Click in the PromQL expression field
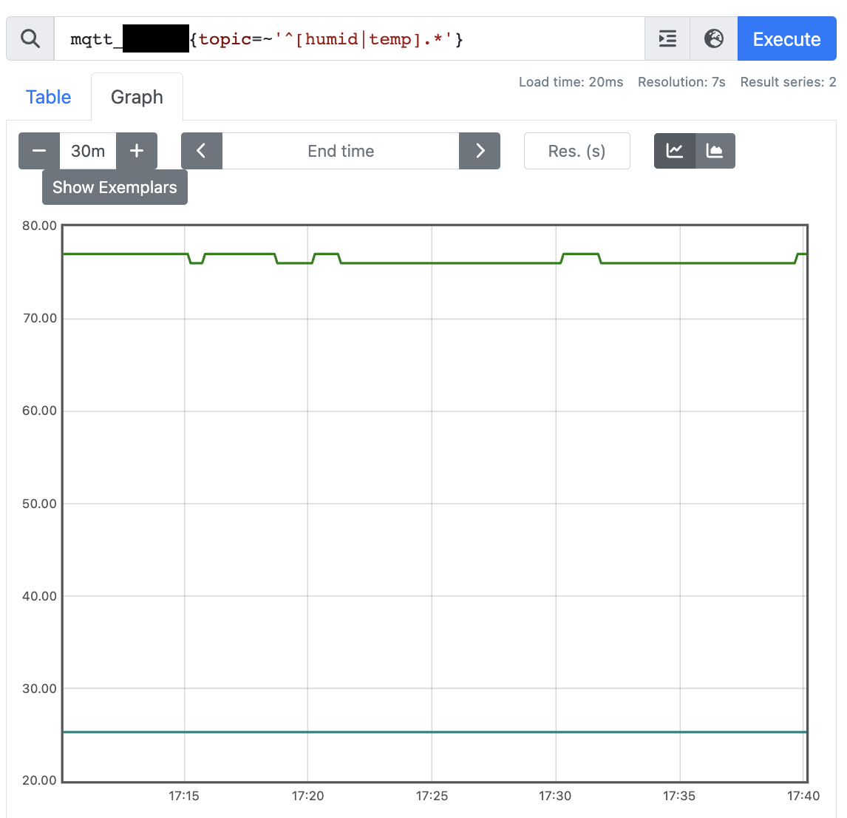 tap(349, 39)
